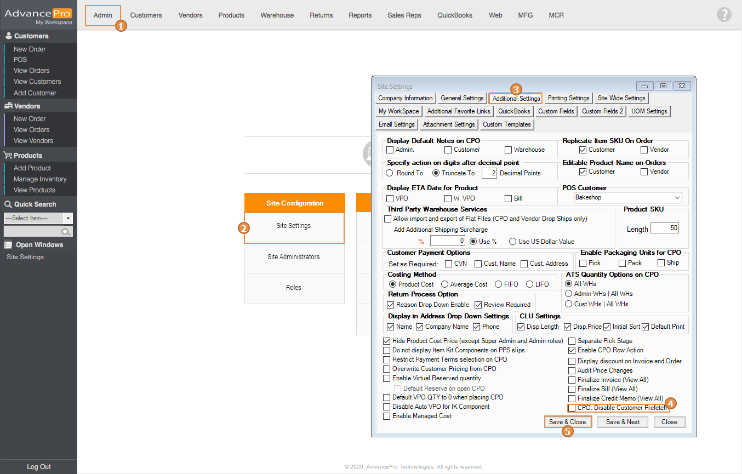Enable CPO: Disable Customer Prefetch checkbox
Screen dimensions: 742x474
click(572, 408)
